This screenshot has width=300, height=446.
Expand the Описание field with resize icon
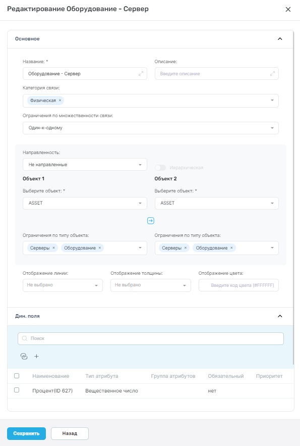(272, 74)
